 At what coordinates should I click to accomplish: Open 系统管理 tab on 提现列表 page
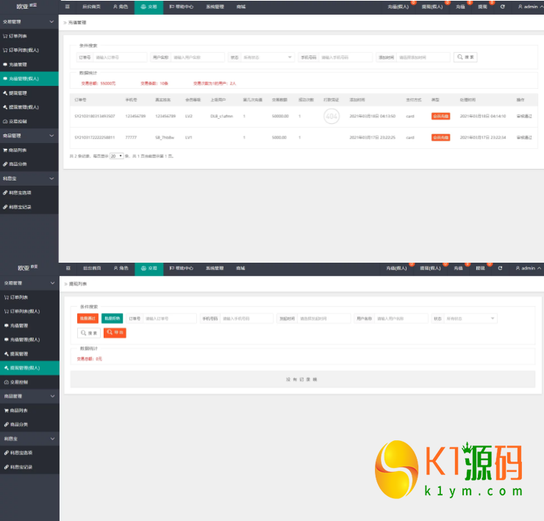click(215, 268)
